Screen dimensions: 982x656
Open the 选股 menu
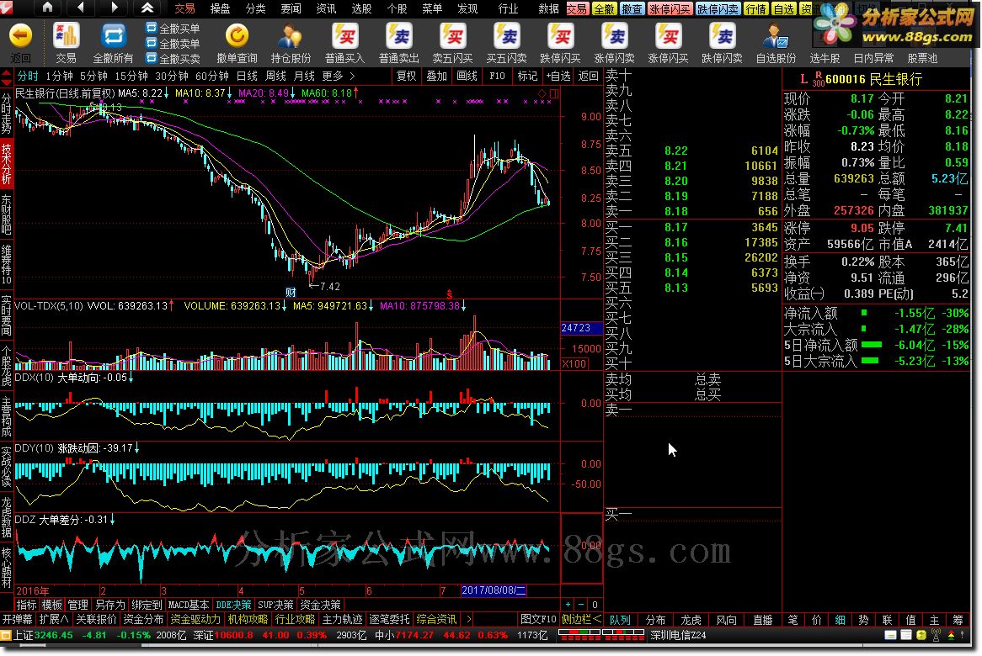[x=361, y=8]
